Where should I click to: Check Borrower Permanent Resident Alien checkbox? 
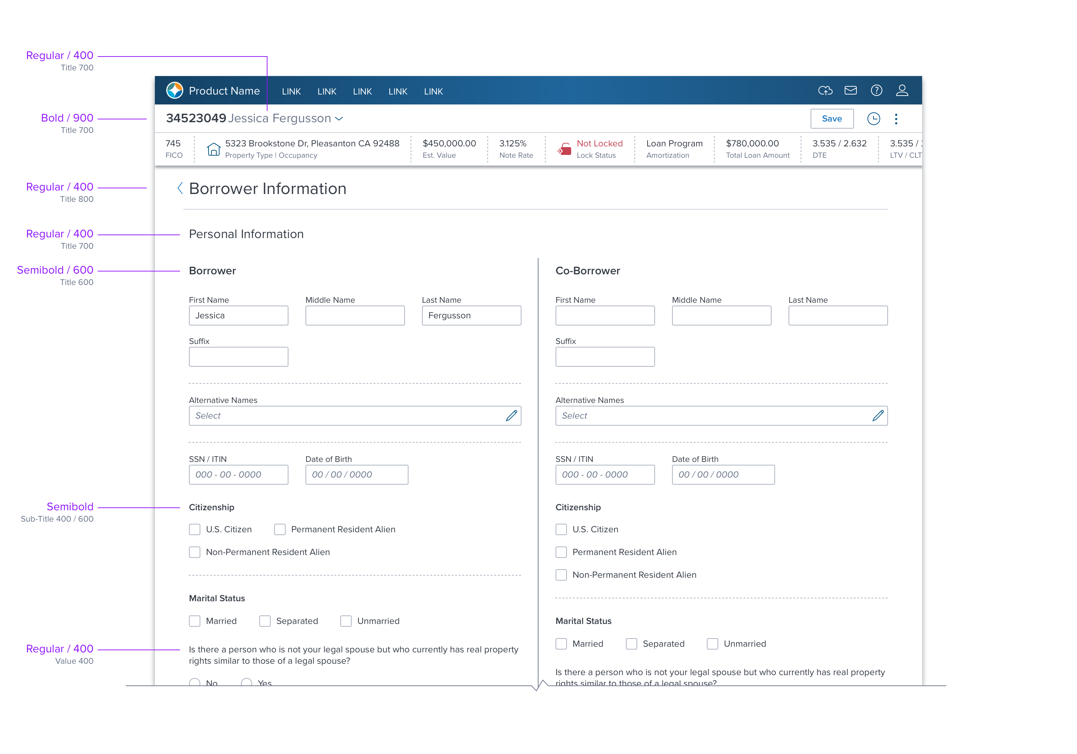click(x=280, y=529)
